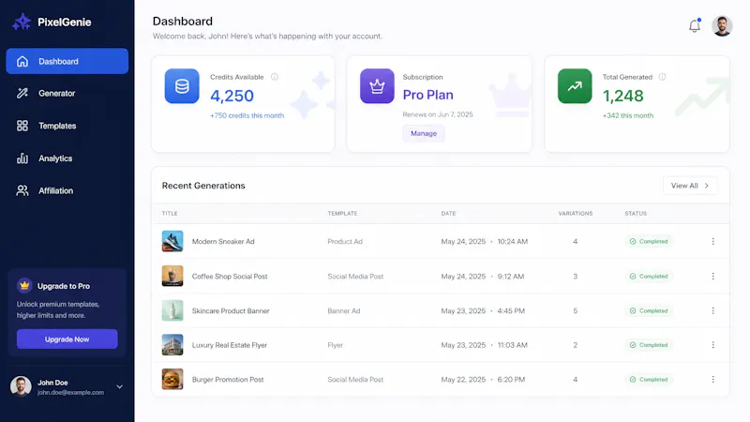Click the Manage subscription button

pyautogui.click(x=424, y=133)
